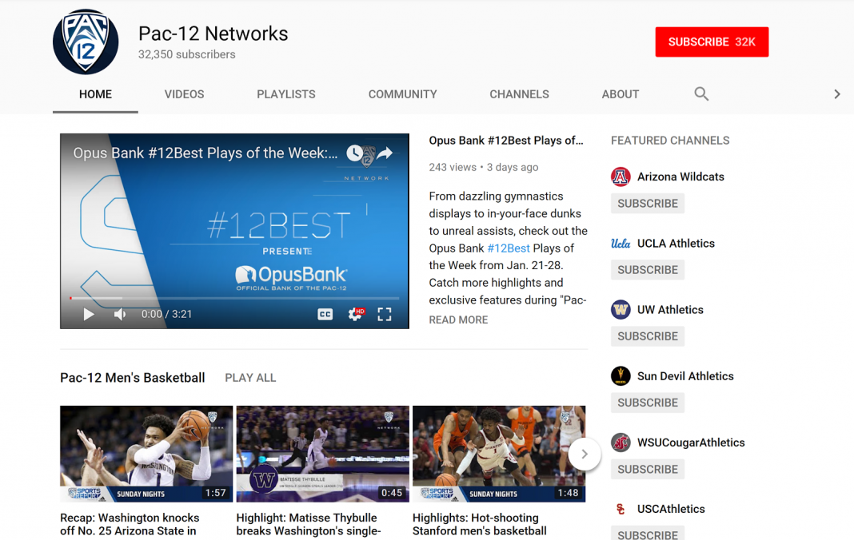854x540 pixels.
Task: Click the video title overlay in player
Action: tap(206, 153)
